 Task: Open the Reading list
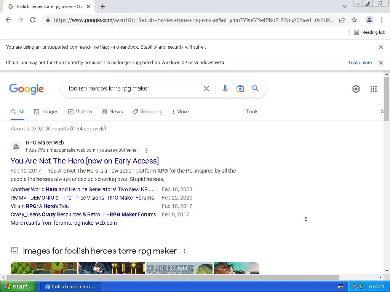pos(369,32)
